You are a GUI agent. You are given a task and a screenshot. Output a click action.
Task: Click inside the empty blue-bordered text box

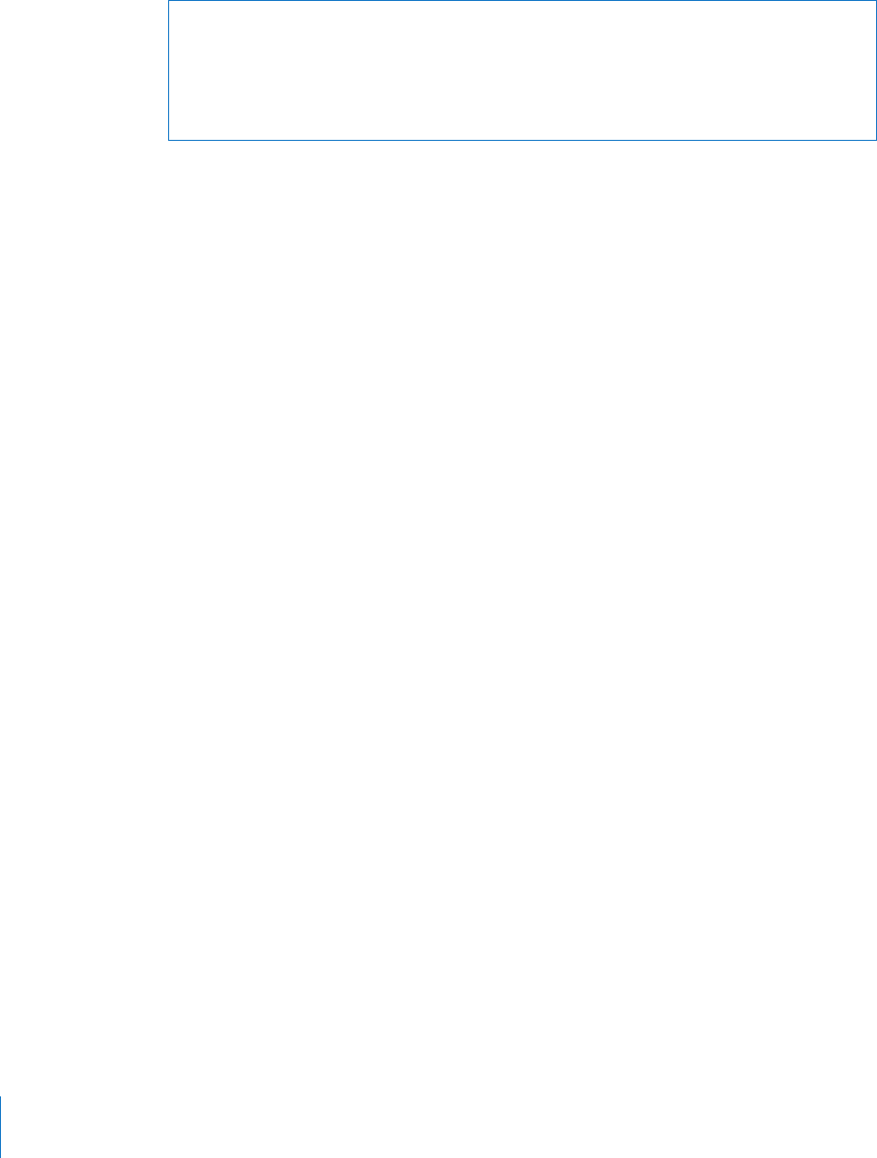522,70
